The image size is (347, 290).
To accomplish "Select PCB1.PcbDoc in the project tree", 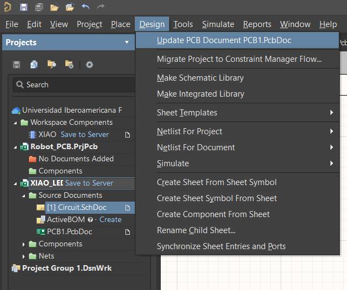I will tap(69, 231).
